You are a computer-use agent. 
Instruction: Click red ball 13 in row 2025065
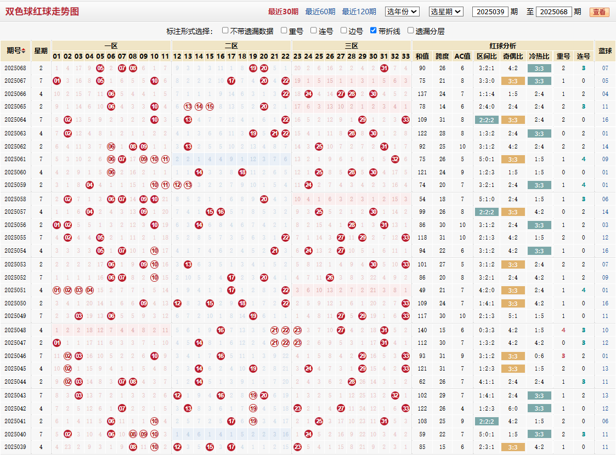coord(188,107)
